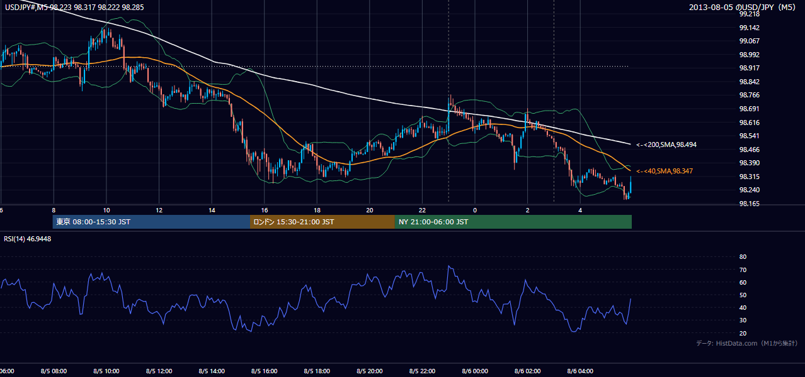
Task: Click the 8/5 08:00 date label
Action: (54, 371)
